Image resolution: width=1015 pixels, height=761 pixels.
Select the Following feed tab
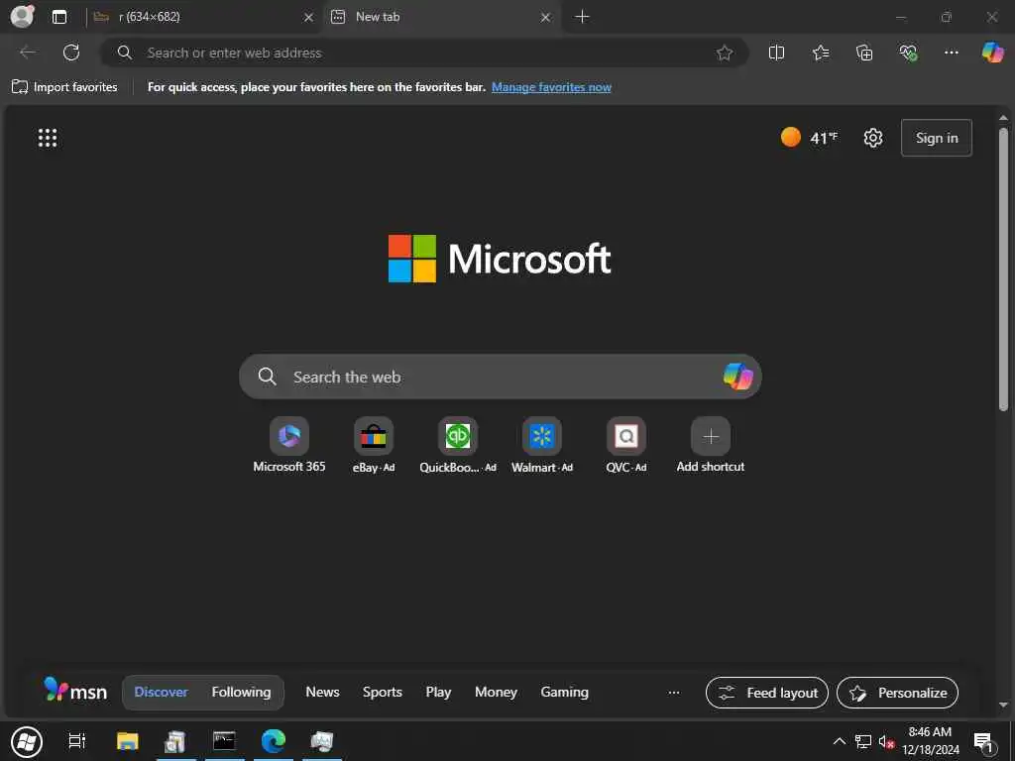point(241,692)
